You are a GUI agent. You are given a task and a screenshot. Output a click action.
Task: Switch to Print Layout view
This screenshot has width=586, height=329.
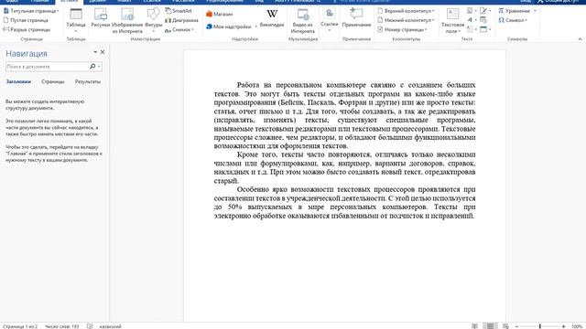tap(490, 326)
